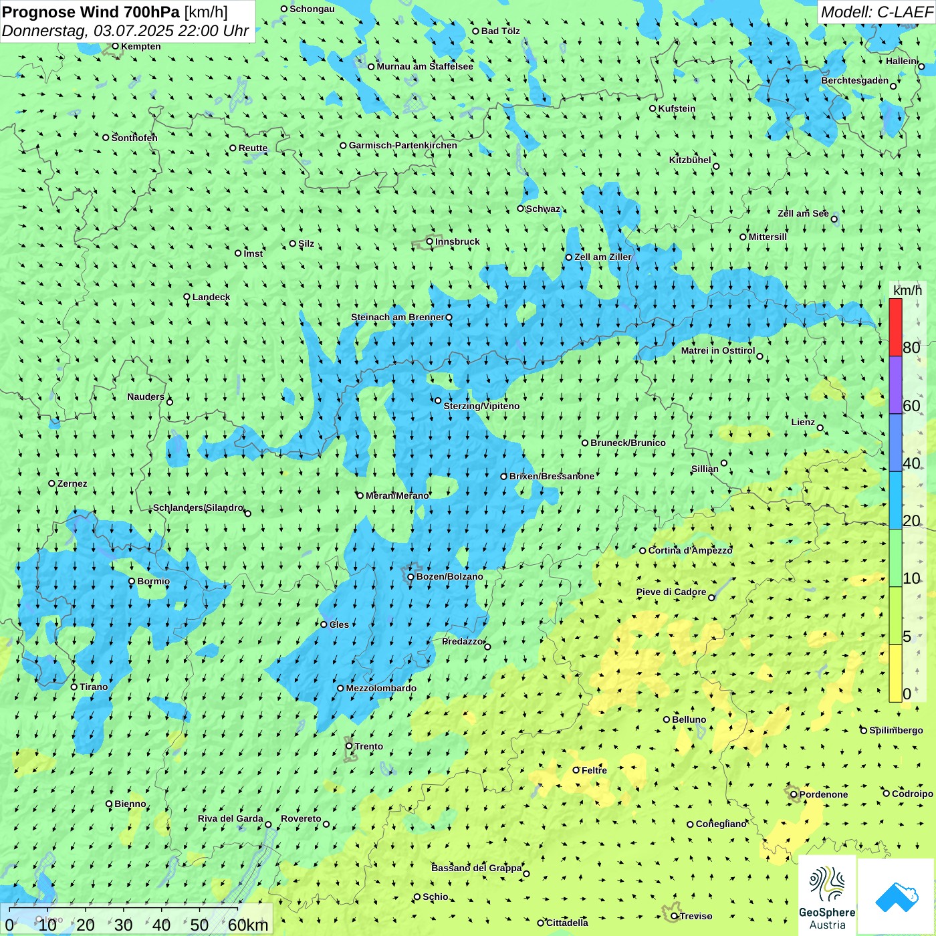Click the date 'Donnerstag, 03.07.2025 22:00 Uhr'

[125, 31]
